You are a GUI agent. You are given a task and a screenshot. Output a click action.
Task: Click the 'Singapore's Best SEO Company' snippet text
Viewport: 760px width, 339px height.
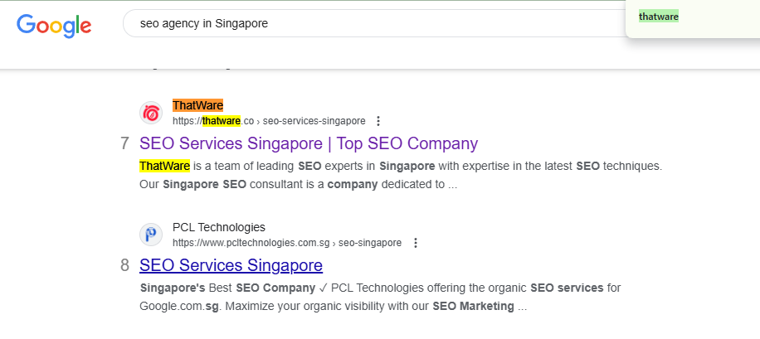[x=228, y=288]
